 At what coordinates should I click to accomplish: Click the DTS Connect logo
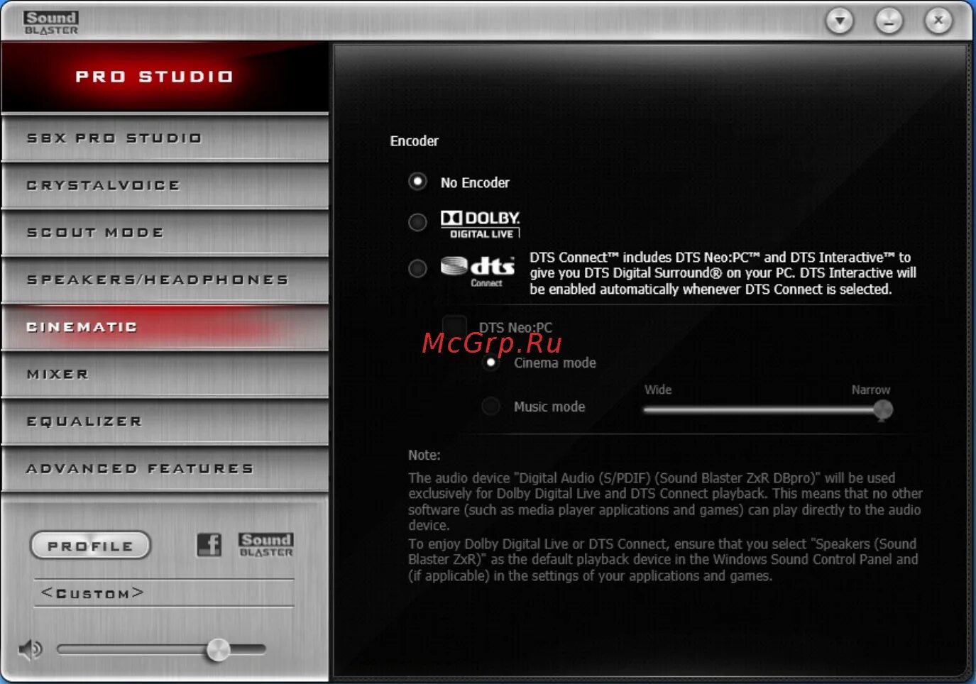(x=478, y=271)
